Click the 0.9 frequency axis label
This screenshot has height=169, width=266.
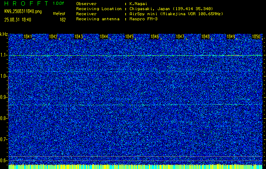(3, 97)
